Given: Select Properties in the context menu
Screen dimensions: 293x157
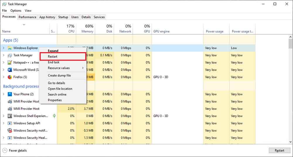Looking at the screenshot, I should point(63,100).
